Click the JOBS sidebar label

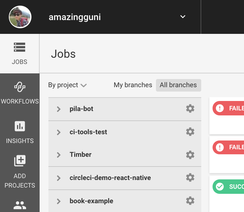(x=19, y=62)
